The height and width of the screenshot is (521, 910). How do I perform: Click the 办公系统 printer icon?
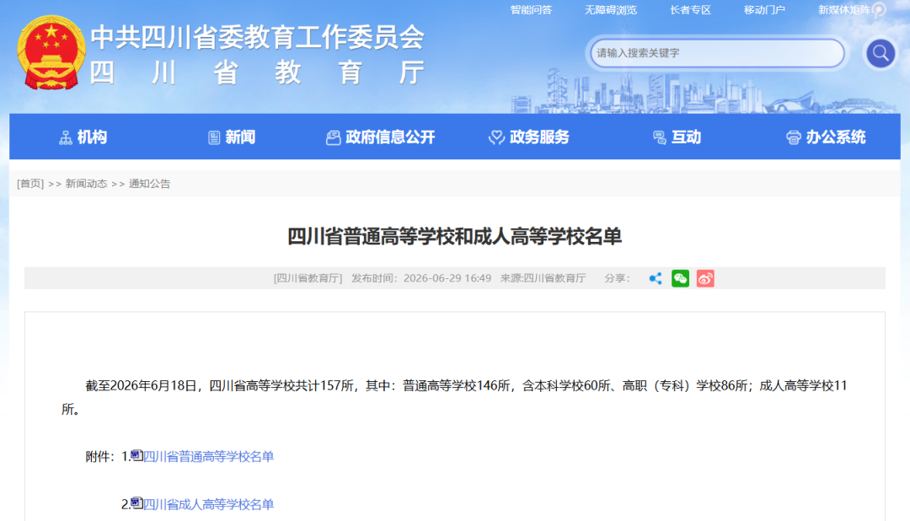(794, 137)
